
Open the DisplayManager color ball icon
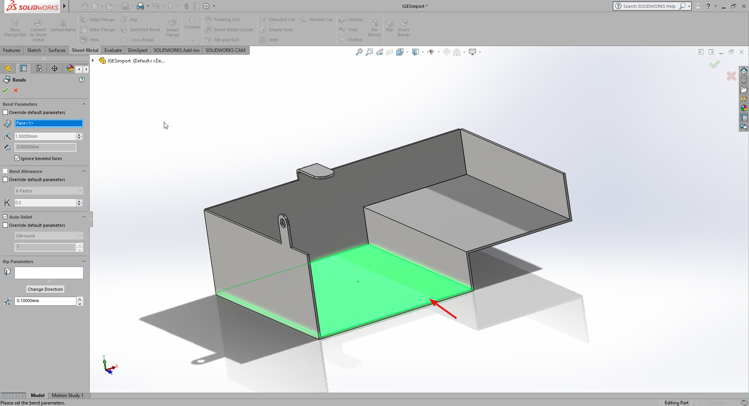70,69
